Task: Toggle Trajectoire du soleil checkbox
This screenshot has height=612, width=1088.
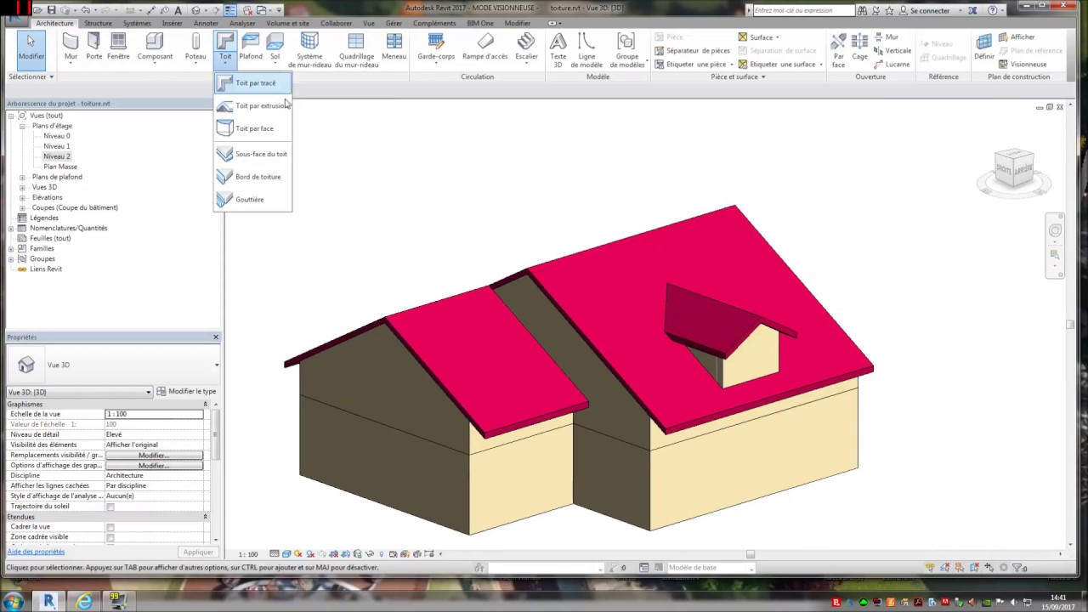Action: (x=110, y=507)
